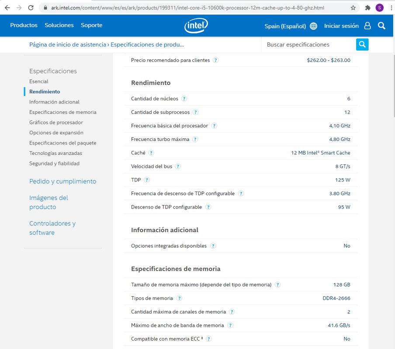Click the user account icon
395x349 pixels.
click(367, 26)
